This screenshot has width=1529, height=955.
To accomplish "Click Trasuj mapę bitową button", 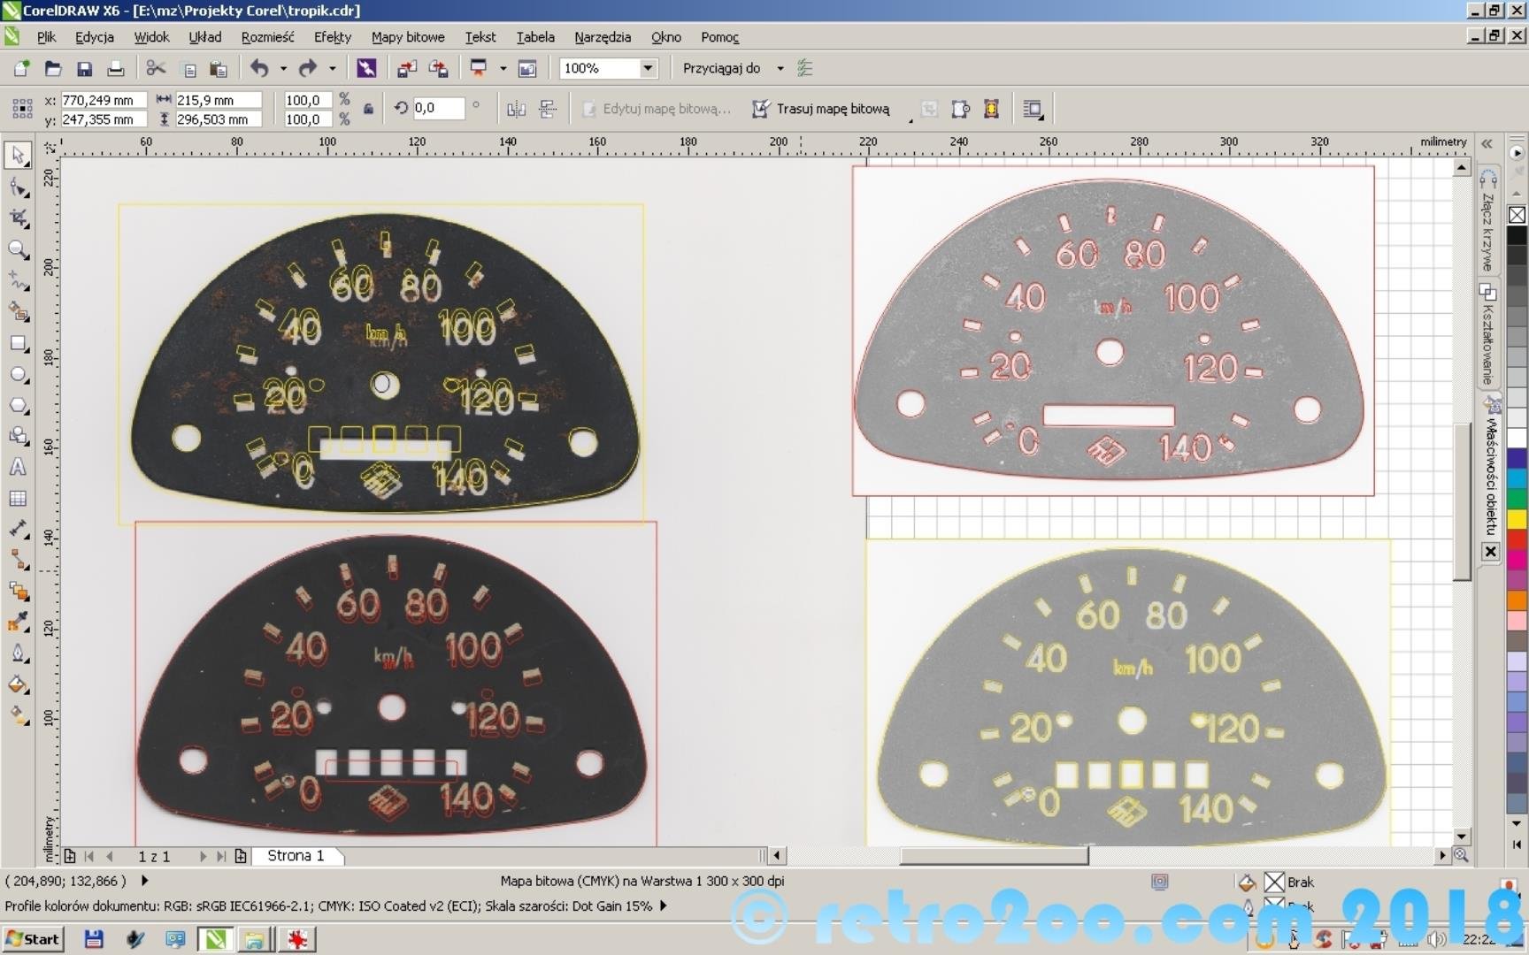I will 820,109.
